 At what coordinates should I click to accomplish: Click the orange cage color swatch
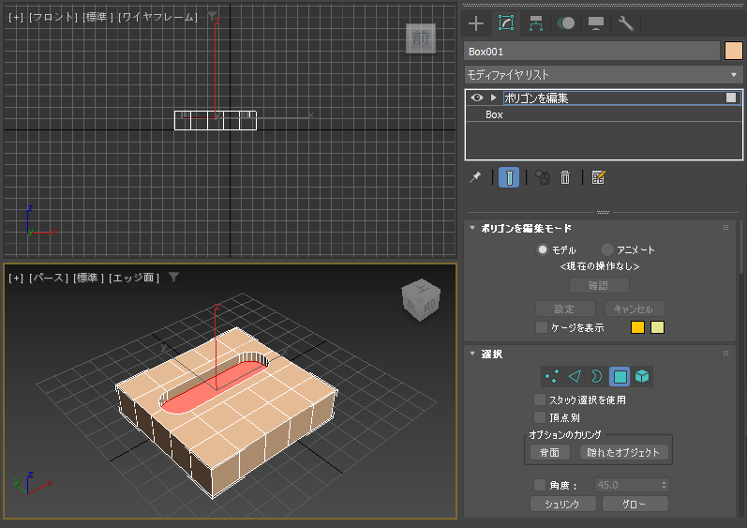coord(637,328)
